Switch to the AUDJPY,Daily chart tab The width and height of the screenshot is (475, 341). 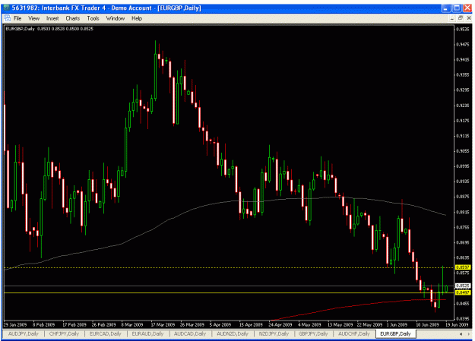[23, 333]
